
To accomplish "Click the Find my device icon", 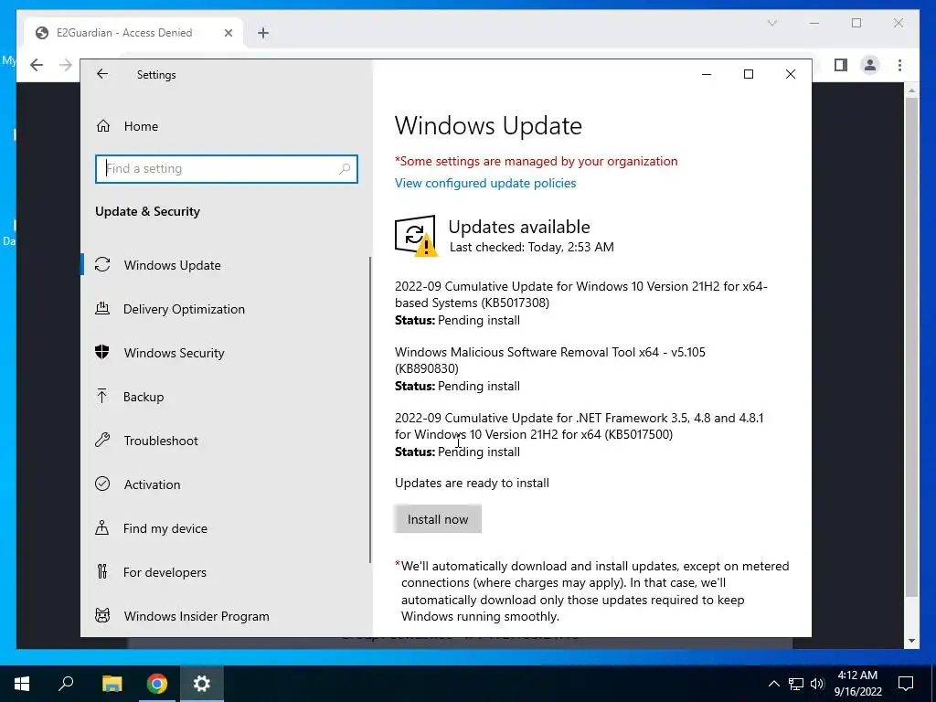I will (x=102, y=527).
